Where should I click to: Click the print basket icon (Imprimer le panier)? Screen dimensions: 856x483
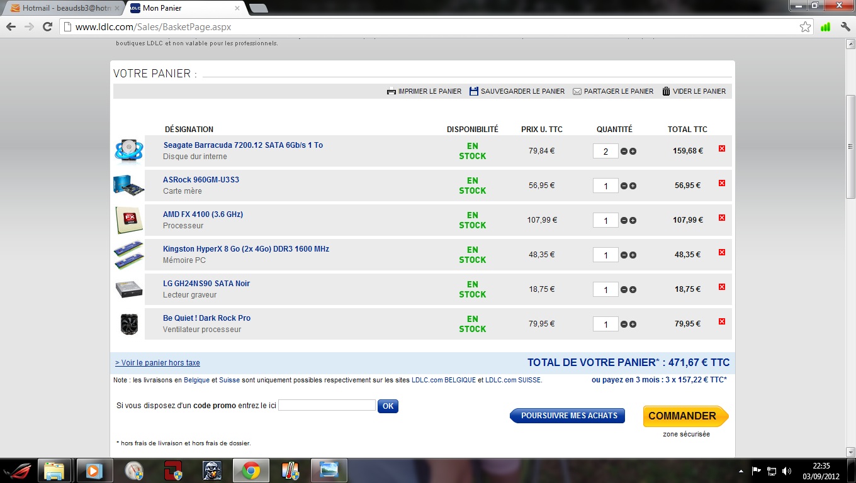[391, 91]
